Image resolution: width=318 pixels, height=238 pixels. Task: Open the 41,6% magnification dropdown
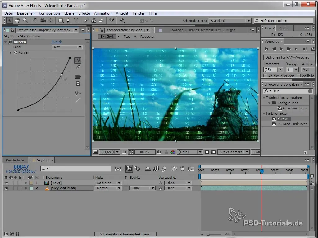click(x=109, y=152)
